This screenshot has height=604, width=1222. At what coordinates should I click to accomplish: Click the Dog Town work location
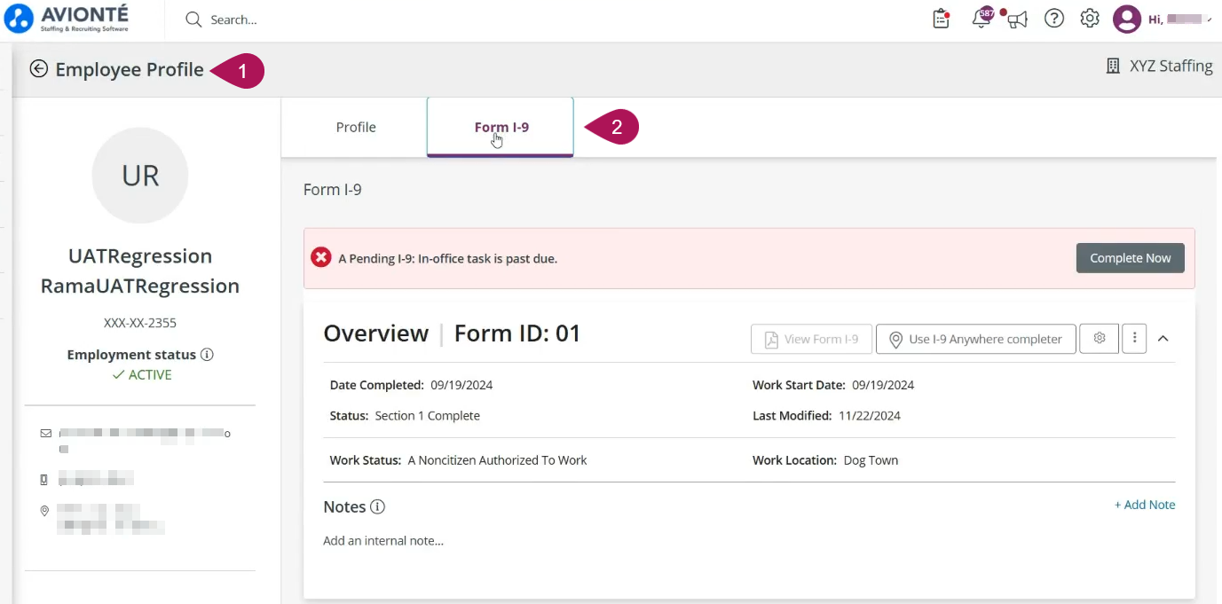[871, 461]
